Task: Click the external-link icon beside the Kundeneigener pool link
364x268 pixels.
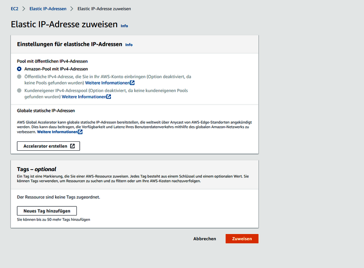Action: pos(109,97)
